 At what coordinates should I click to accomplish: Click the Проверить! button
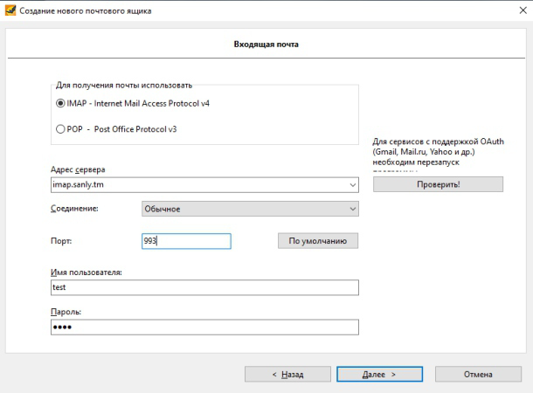pos(438,184)
